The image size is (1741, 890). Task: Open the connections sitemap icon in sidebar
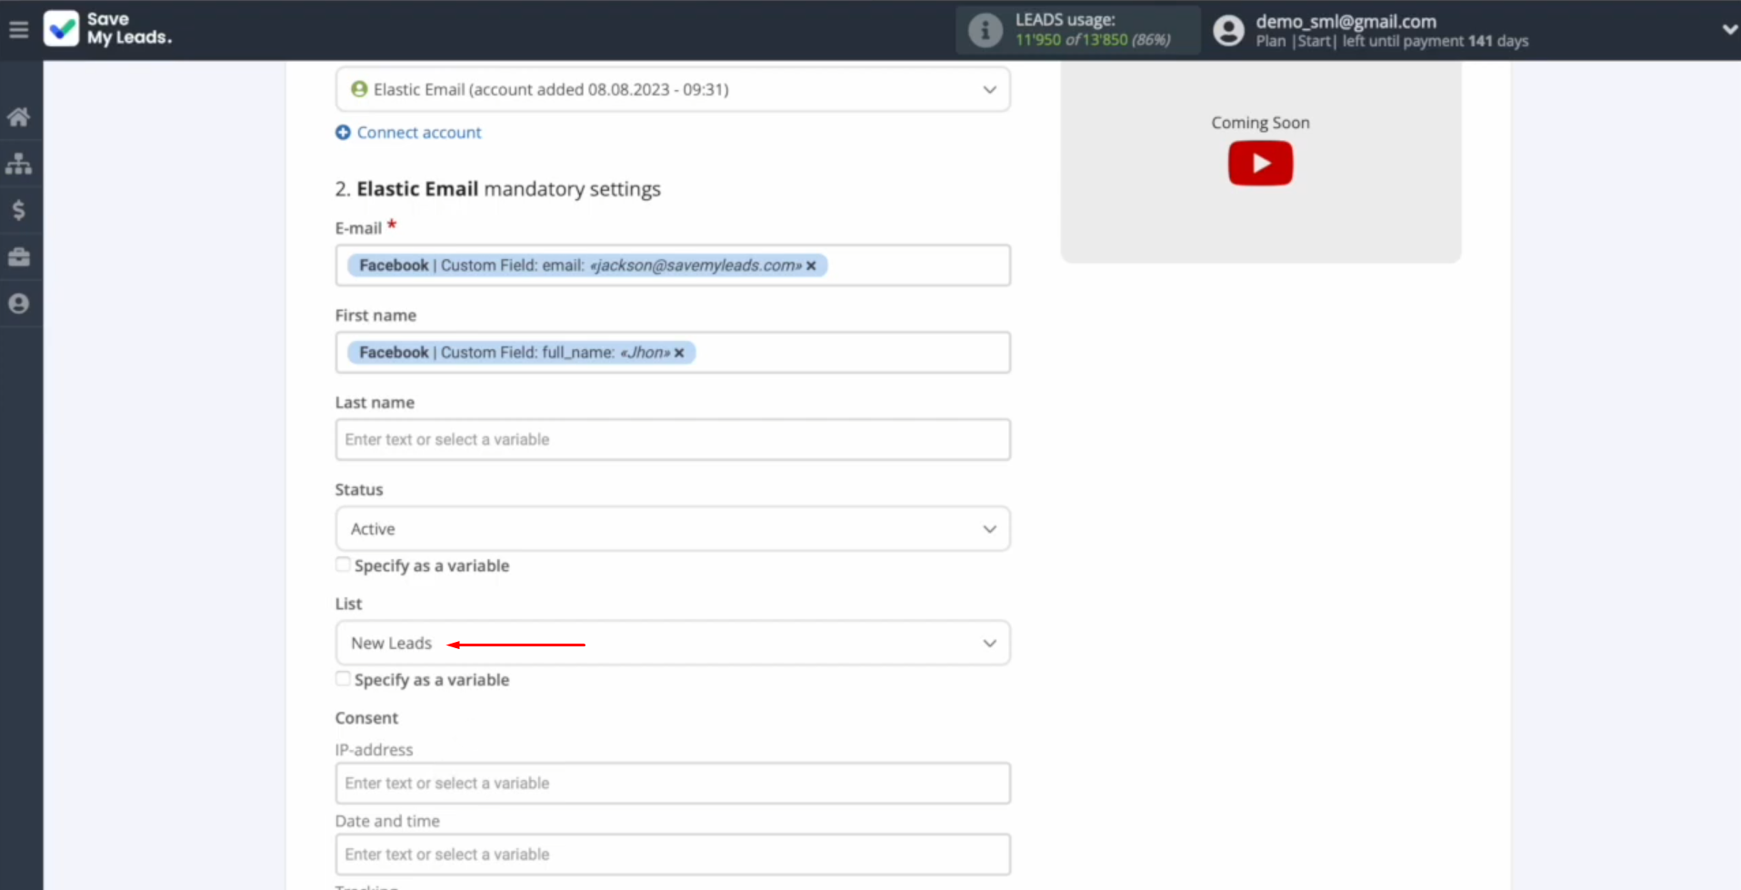click(x=18, y=164)
